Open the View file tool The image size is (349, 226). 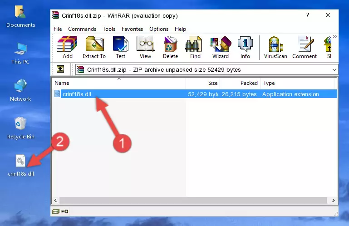[x=145, y=48]
